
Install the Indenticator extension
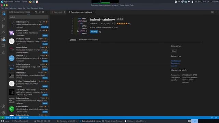(45, 78)
